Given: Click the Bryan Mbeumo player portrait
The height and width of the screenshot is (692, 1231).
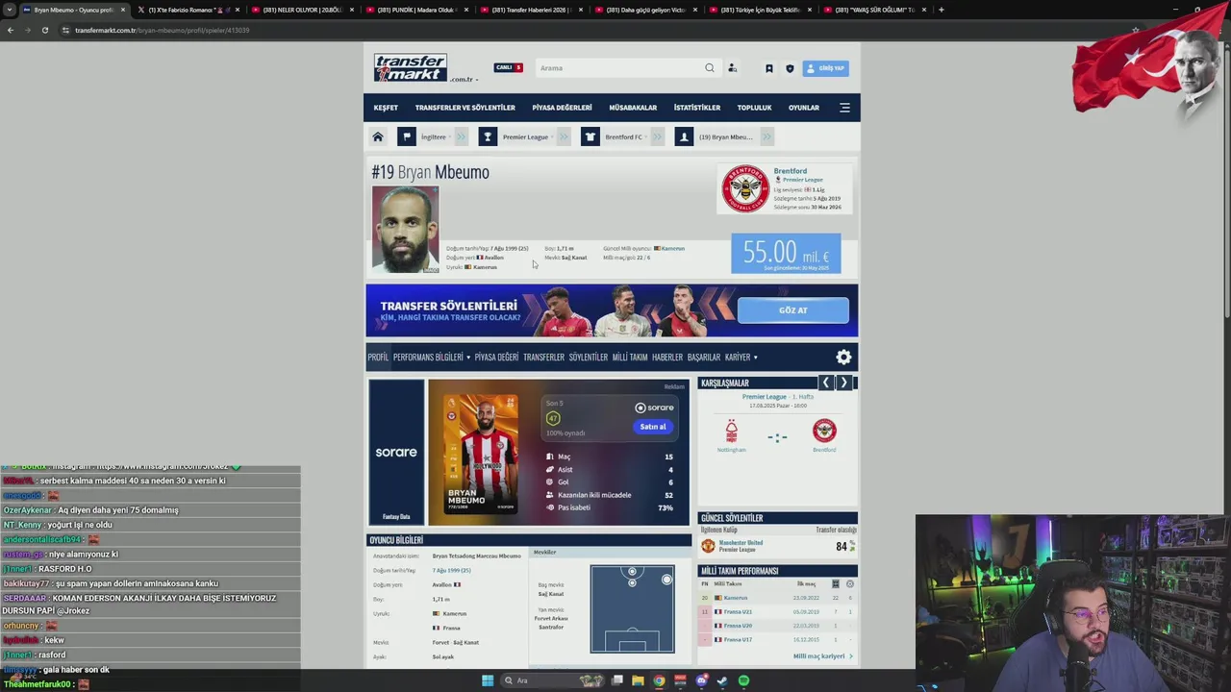Looking at the screenshot, I should (x=405, y=229).
